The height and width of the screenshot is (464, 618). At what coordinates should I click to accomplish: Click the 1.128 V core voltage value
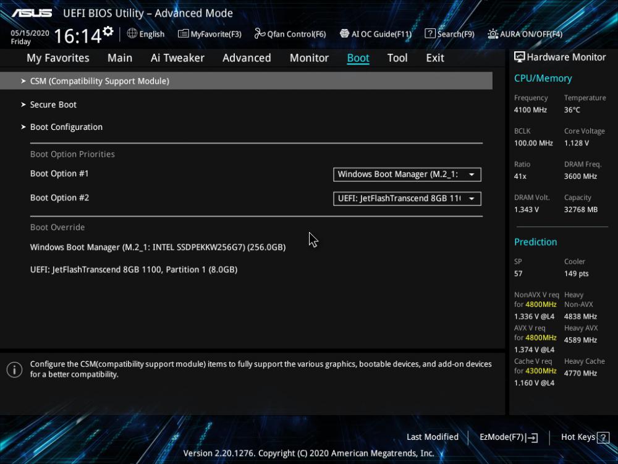[x=576, y=144]
